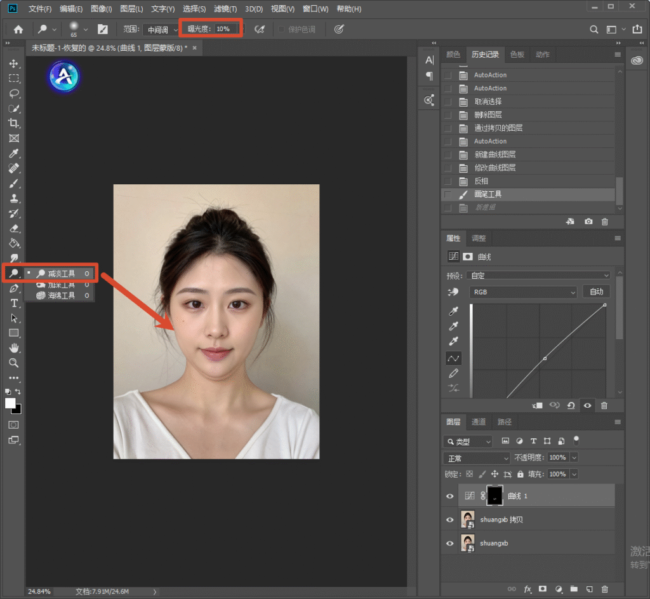This screenshot has height=599, width=650.
Task: Switch to the 动作 tab
Action: [542, 55]
